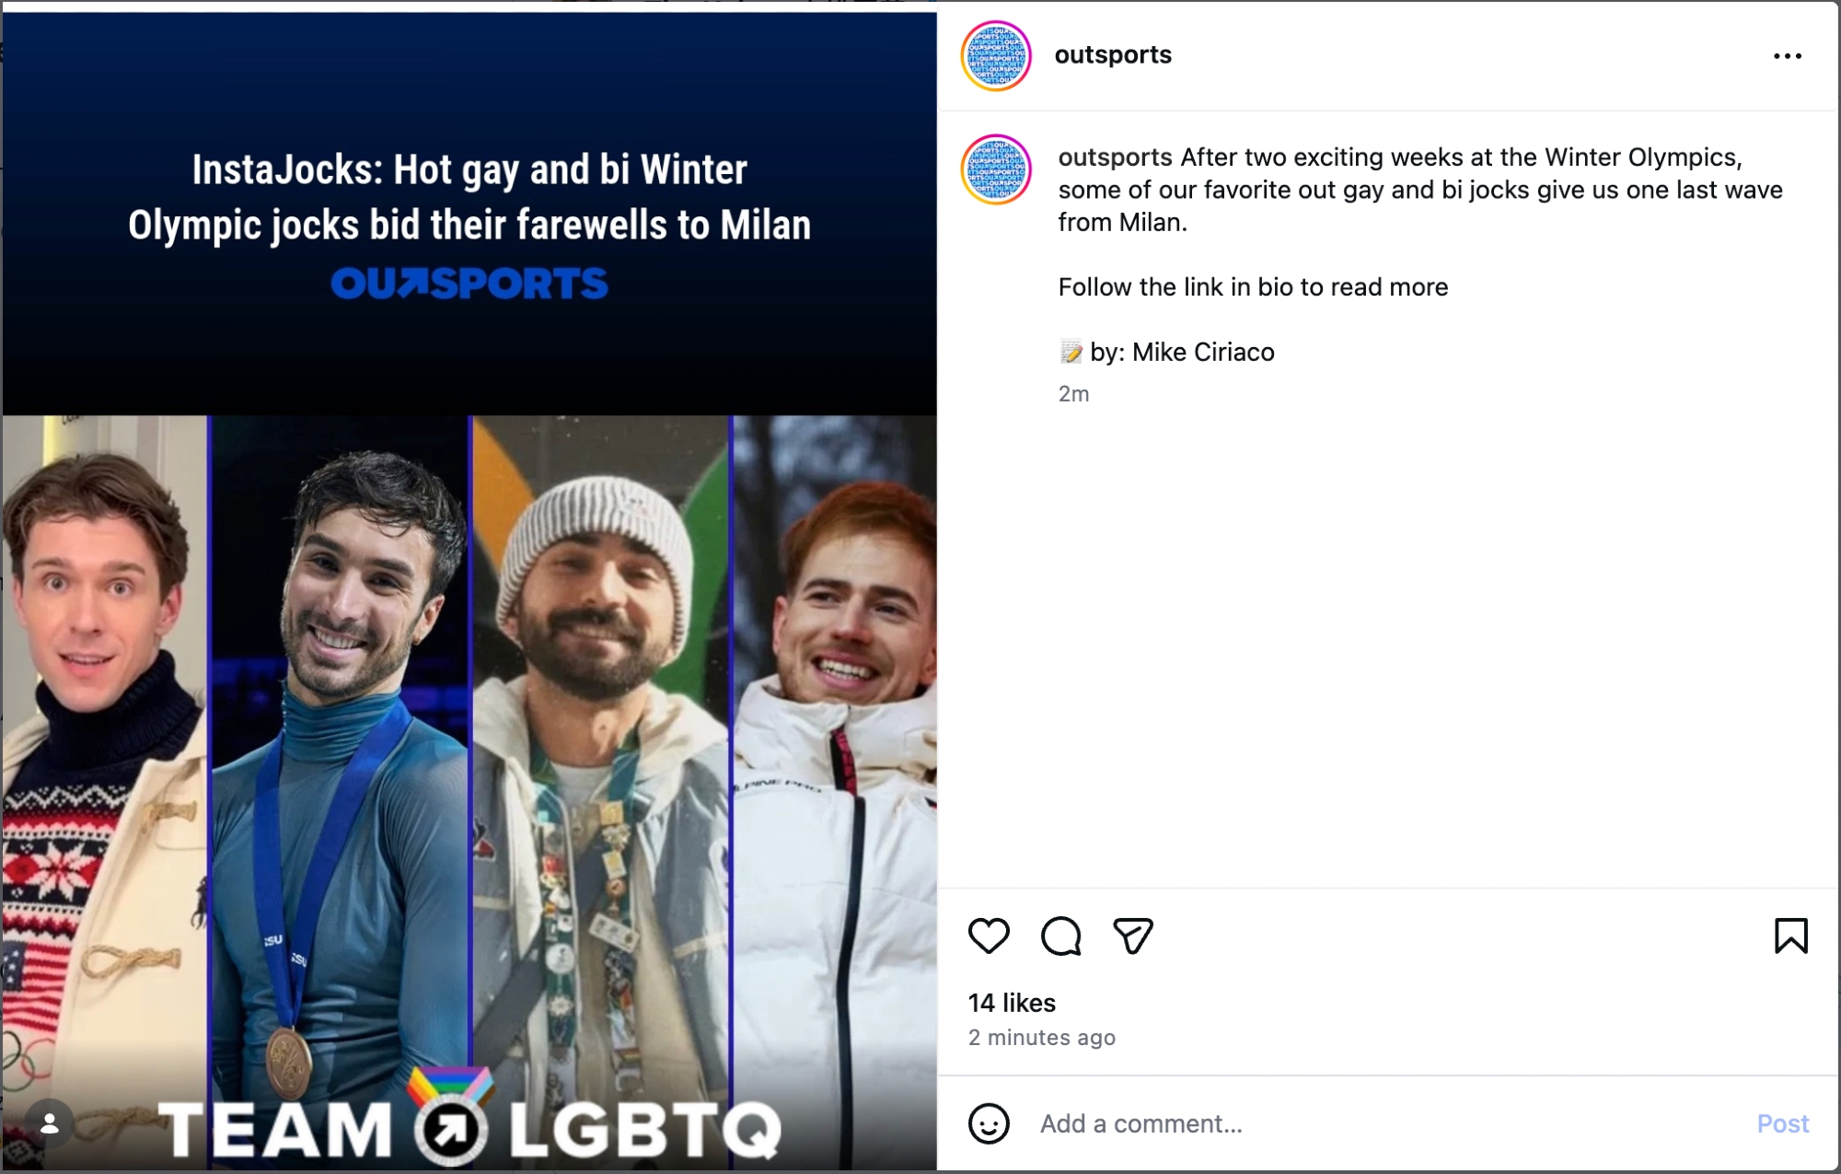Focus the "Add a comment..." field

point(1381,1123)
